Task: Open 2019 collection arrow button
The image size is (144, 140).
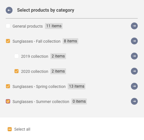Action: coord(134,56)
